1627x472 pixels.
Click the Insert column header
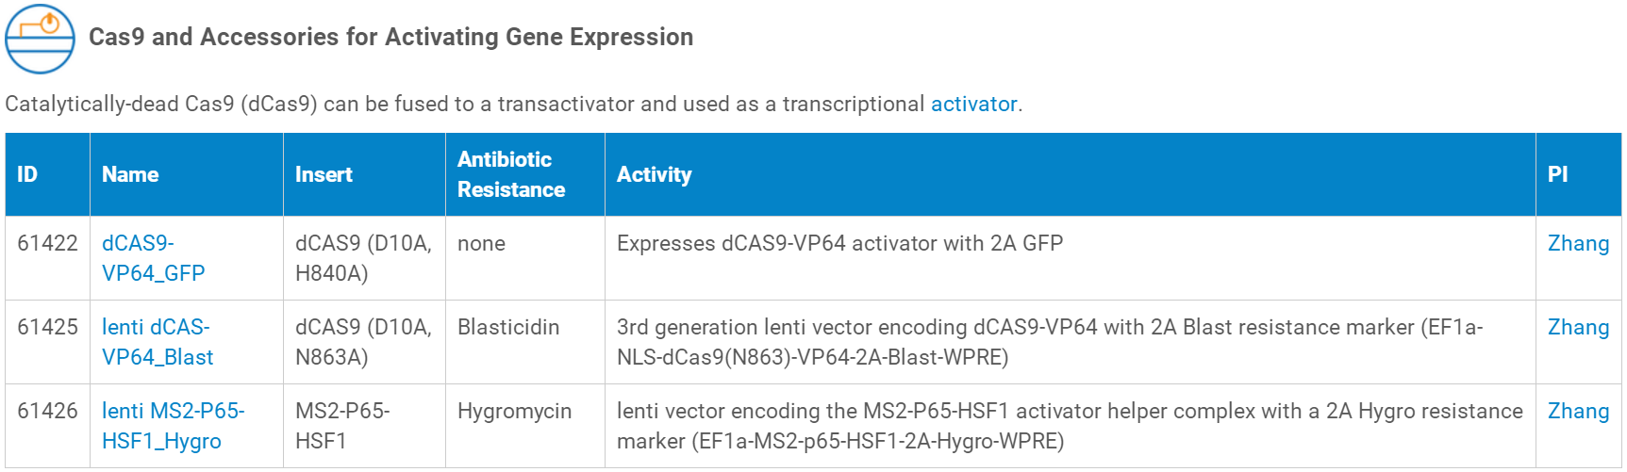324,174
